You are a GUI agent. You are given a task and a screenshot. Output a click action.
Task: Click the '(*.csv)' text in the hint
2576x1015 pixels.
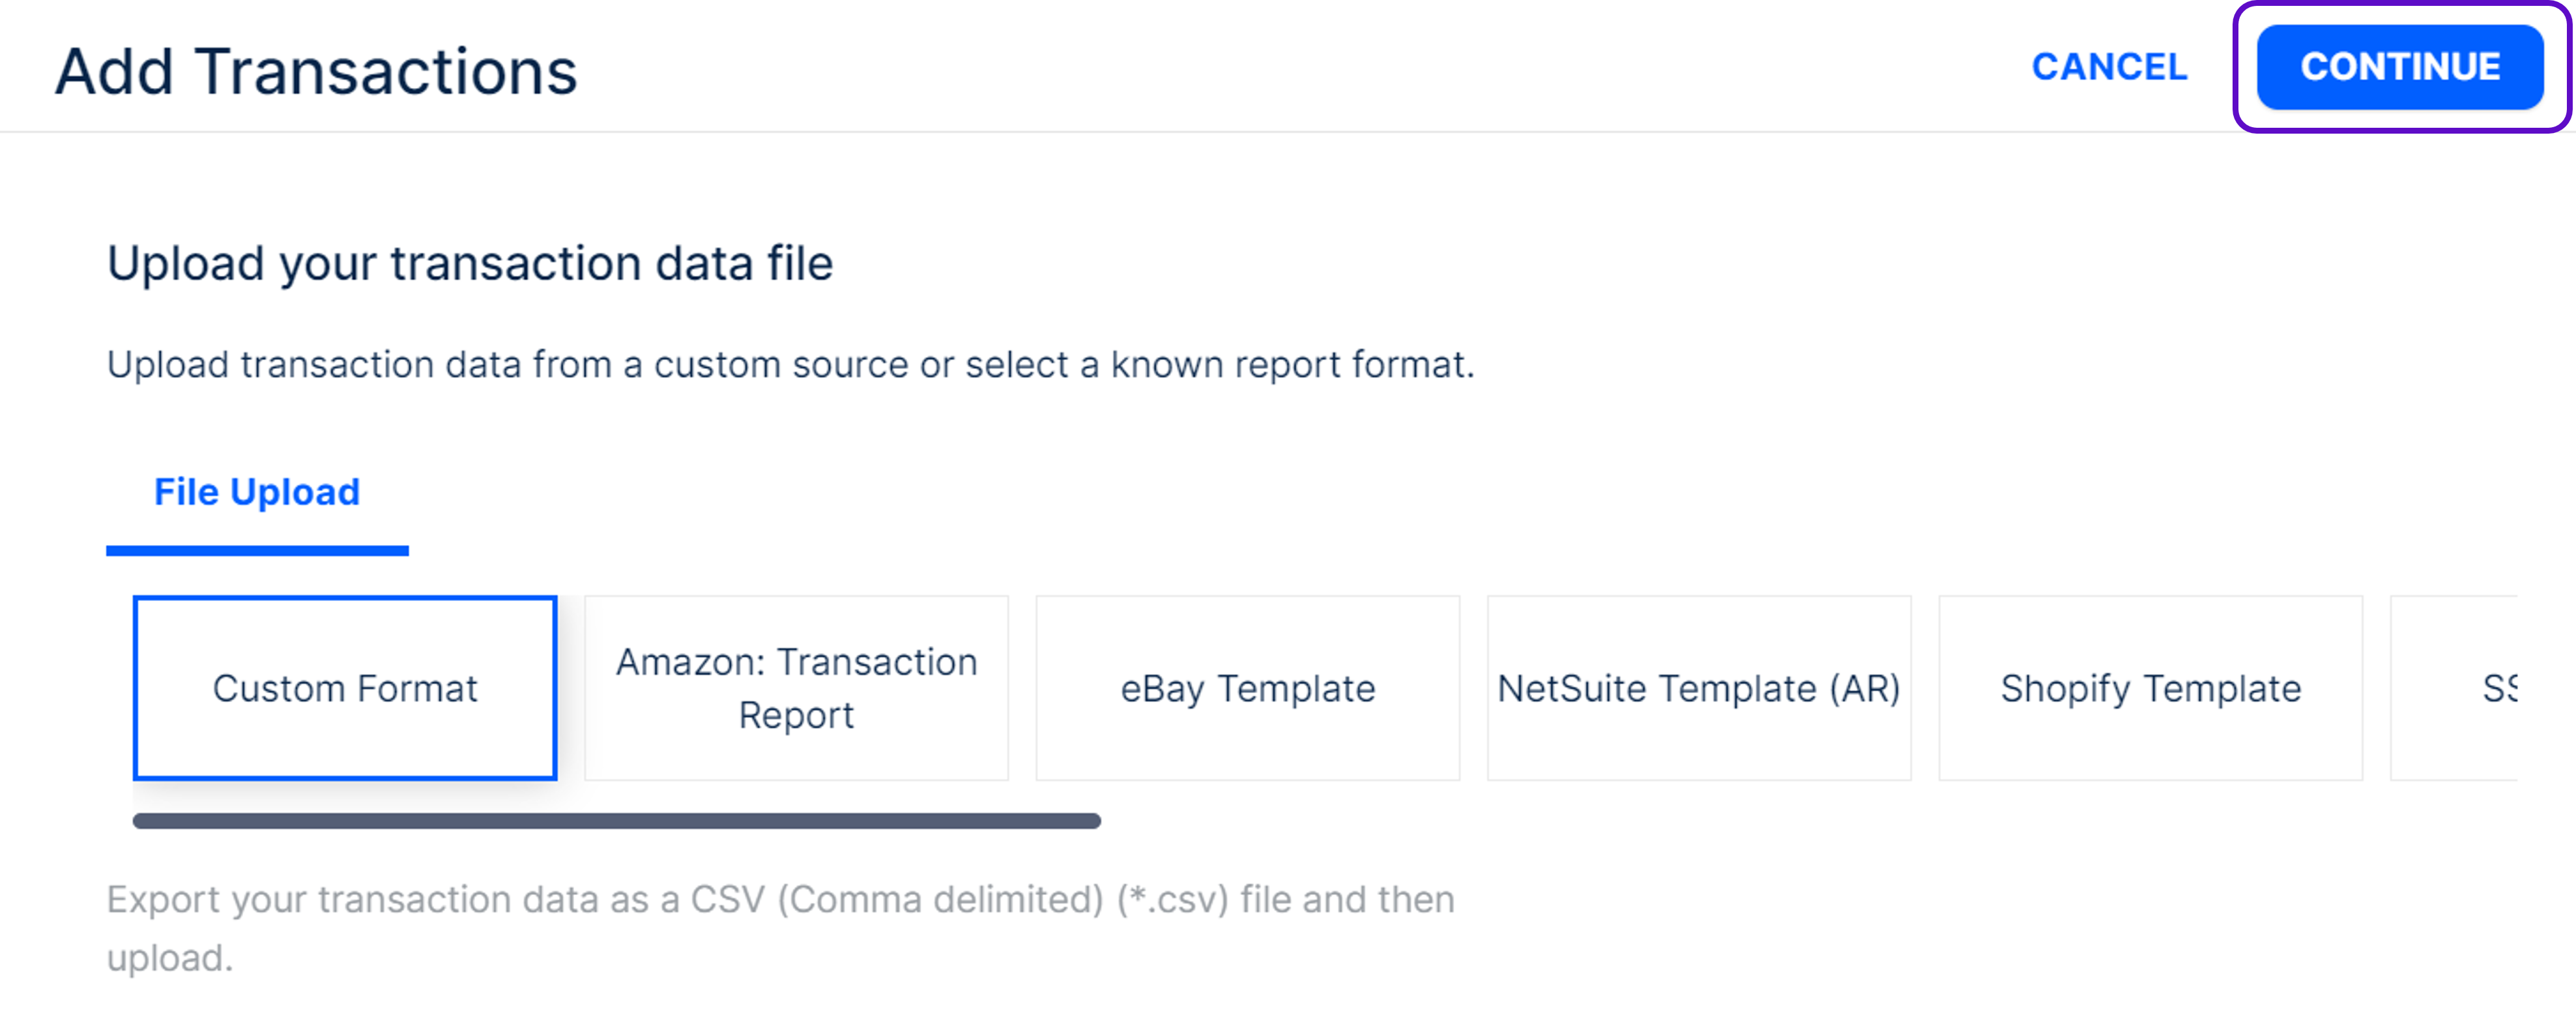coord(1172,900)
